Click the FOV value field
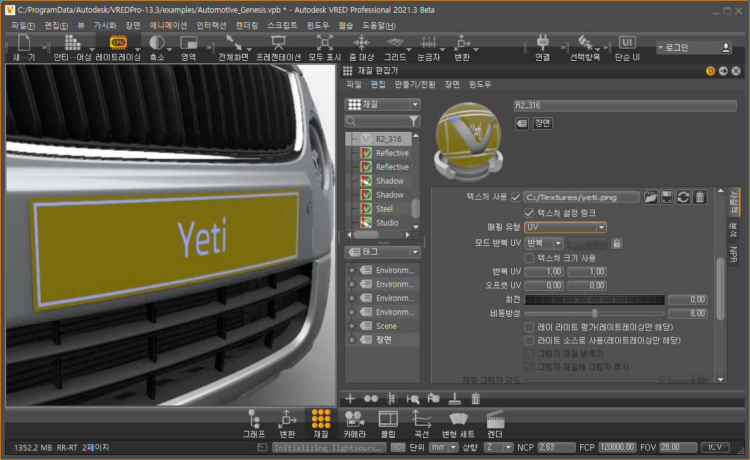 coord(678,447)
